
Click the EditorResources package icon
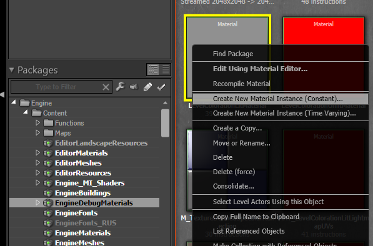(48, 173)
